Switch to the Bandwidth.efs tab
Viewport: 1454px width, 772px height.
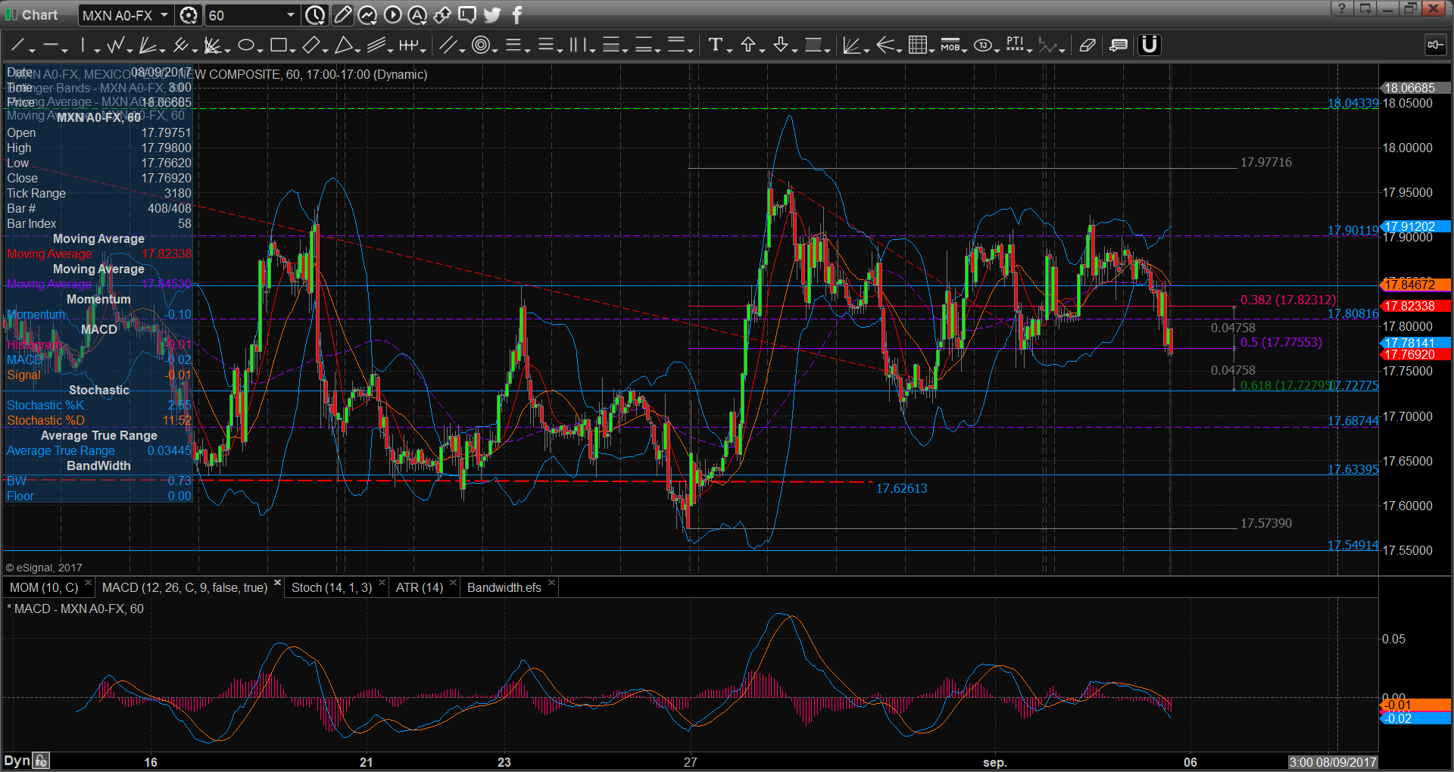504,587
